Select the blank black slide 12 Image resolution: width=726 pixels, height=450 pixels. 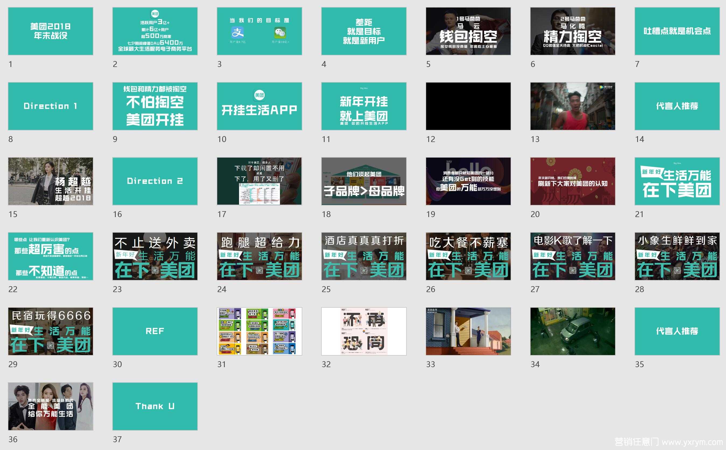(x=468, y=106)
